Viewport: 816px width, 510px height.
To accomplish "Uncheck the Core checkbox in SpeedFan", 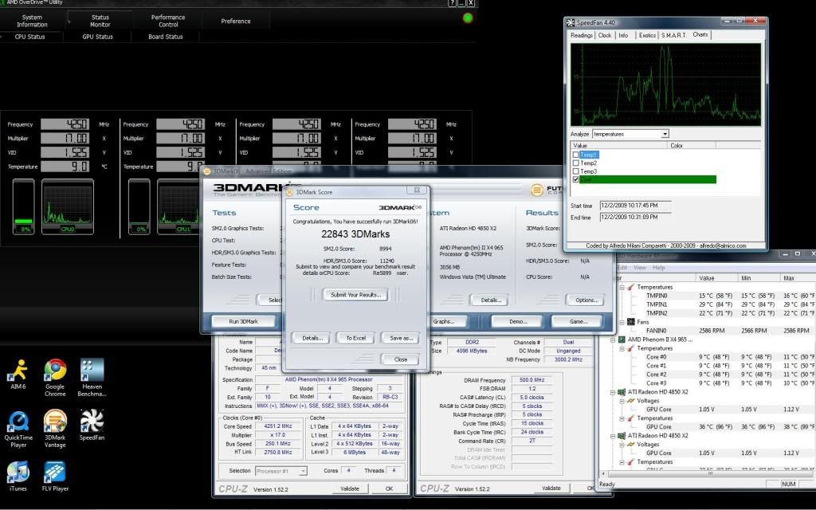I will point(576,180).
